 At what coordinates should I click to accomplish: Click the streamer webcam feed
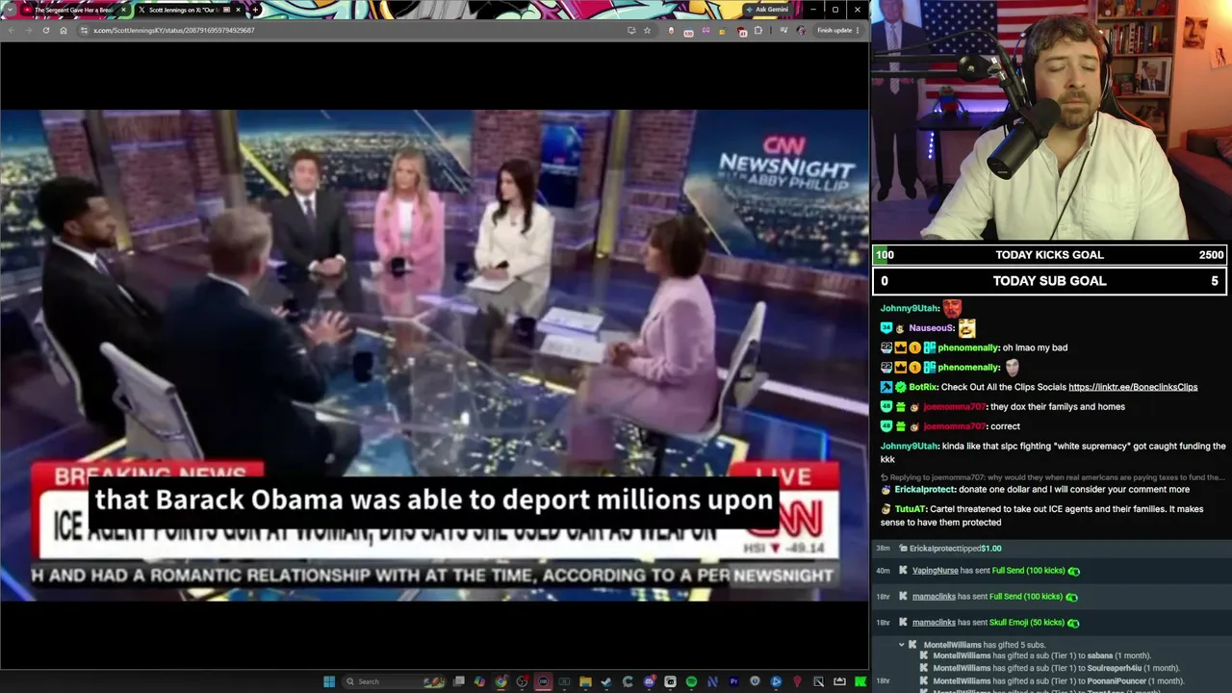click(1051, 119)
